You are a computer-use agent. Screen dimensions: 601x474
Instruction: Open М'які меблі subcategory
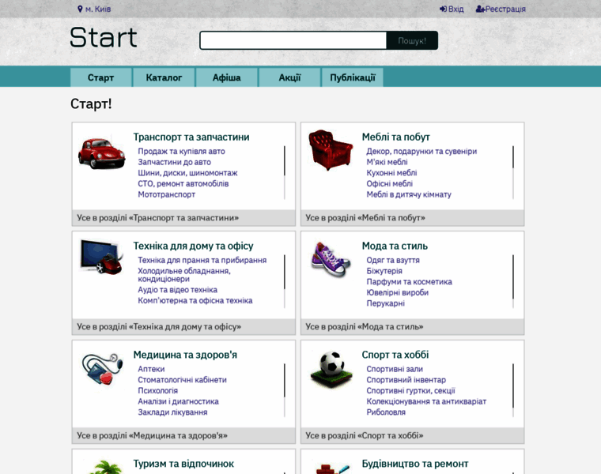tap(387, 162)
